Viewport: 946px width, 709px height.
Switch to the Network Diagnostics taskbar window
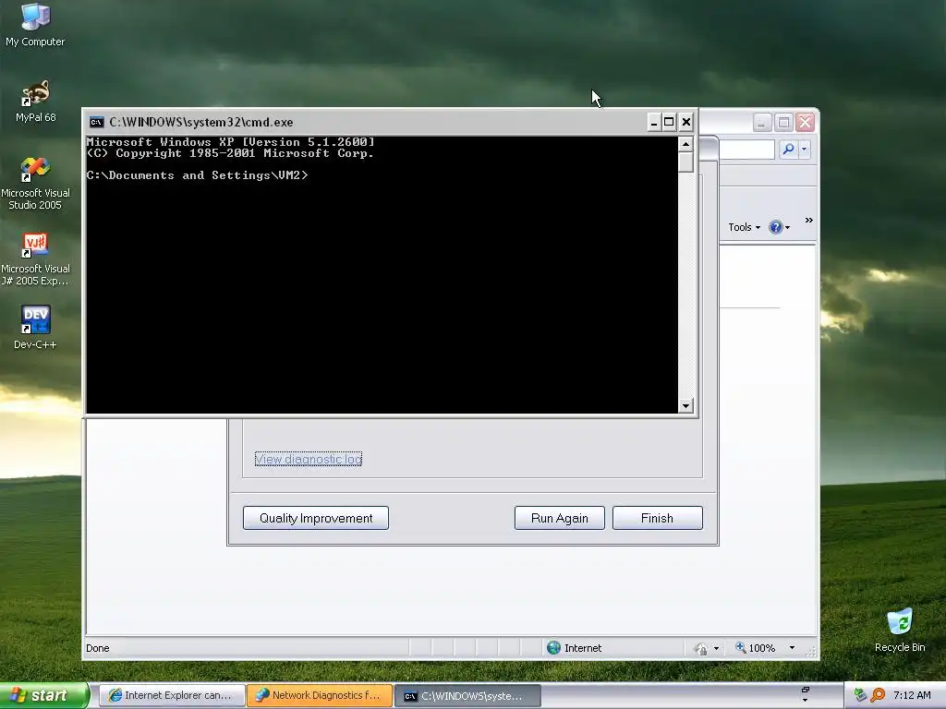click(320, 695)
